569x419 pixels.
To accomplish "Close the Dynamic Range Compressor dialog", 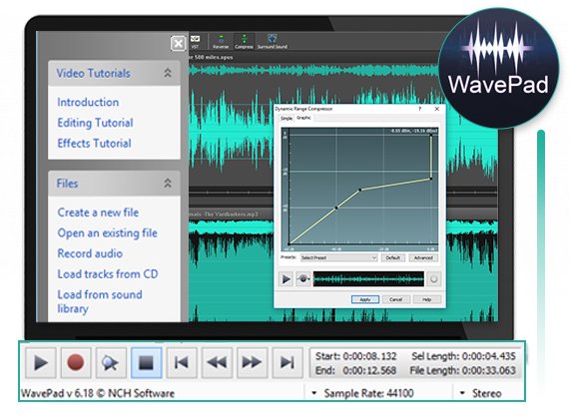I will pos(437,109).
